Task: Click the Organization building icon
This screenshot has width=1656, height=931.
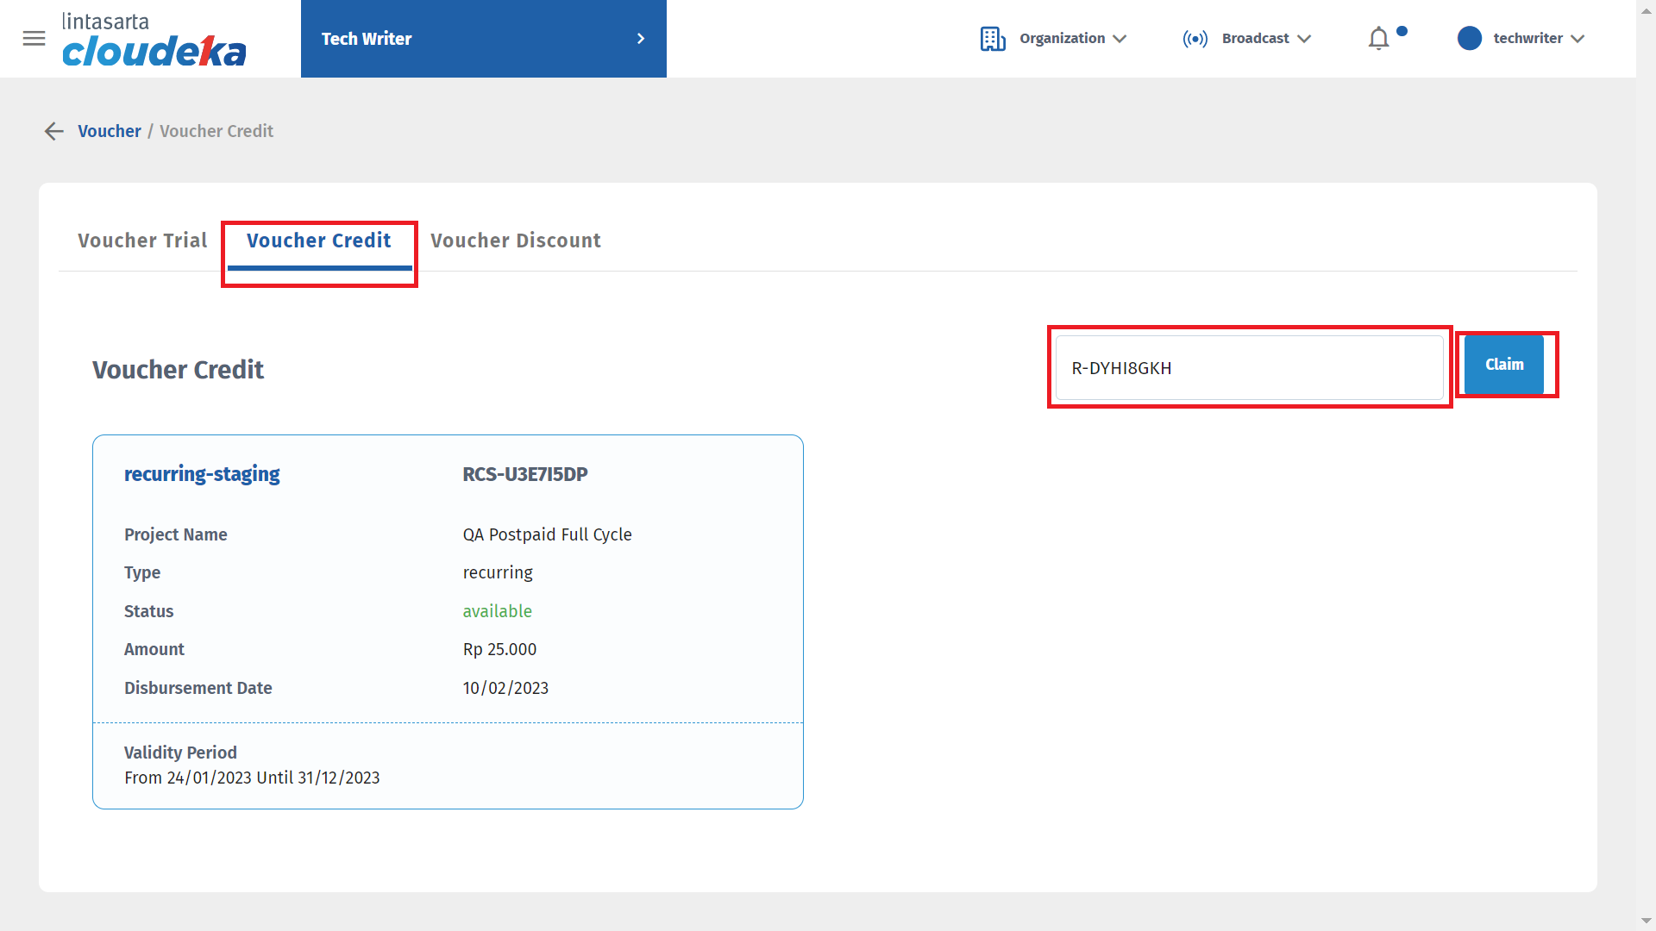Action: [x=992, y=39]
